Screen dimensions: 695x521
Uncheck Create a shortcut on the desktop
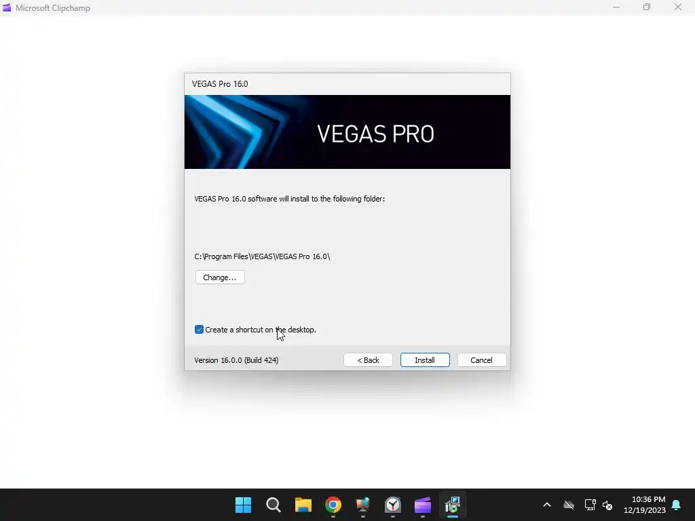click(x=199, y=330)
